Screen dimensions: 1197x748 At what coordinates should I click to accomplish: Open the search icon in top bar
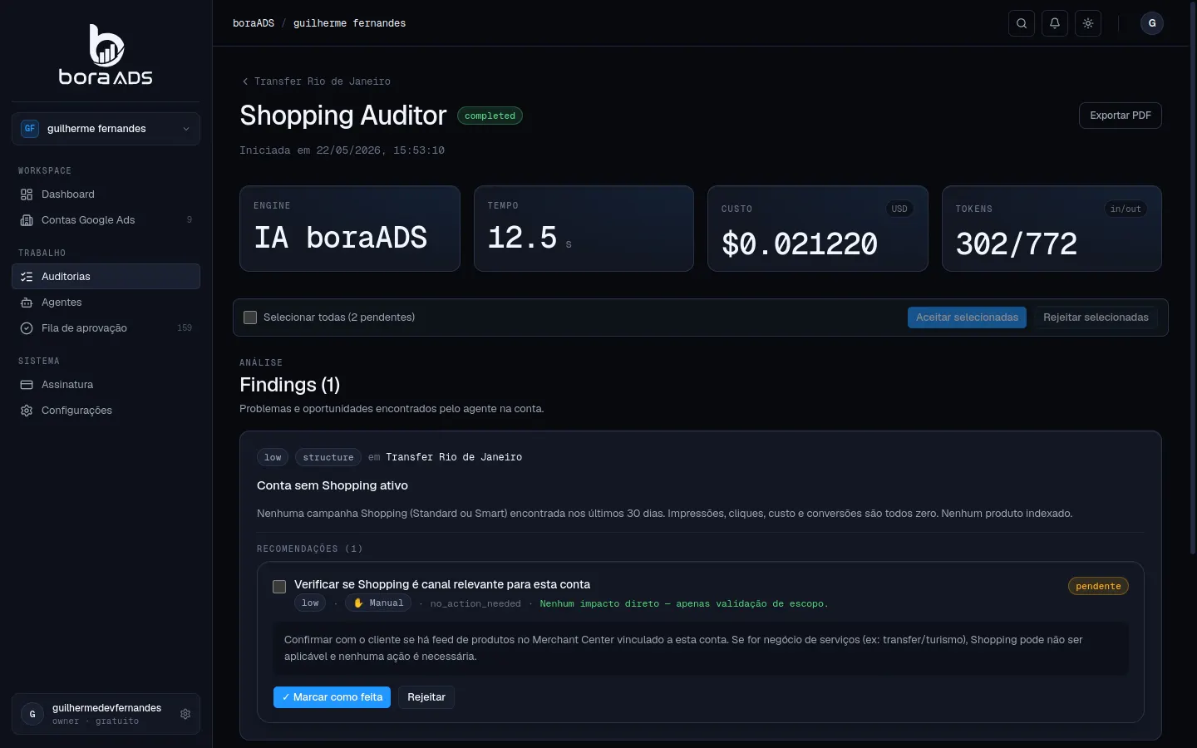[x=1022, y=23]
